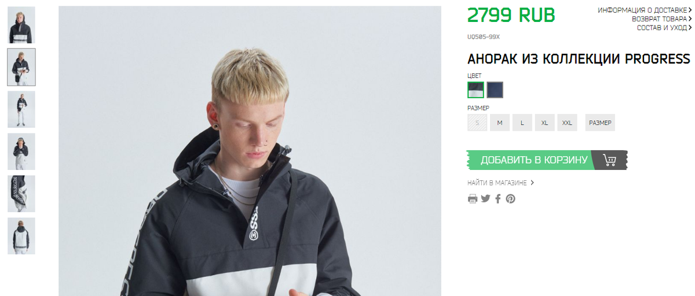695x296 pixels.
Task: Open the РАЗМЕР size guide
Action: (x=600, y=123)
